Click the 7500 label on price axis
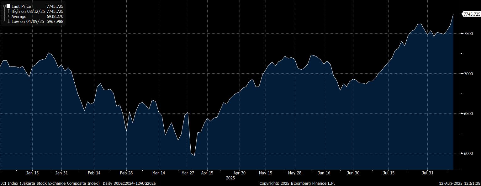This screenshot has width=481, height=186. click(468, 34)
